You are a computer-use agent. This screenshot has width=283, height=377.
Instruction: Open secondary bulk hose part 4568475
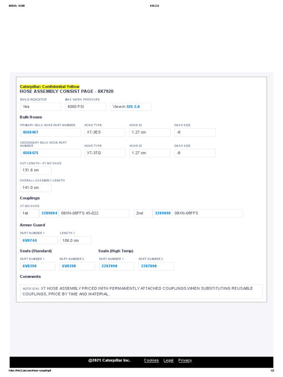[x=30, y=153]
